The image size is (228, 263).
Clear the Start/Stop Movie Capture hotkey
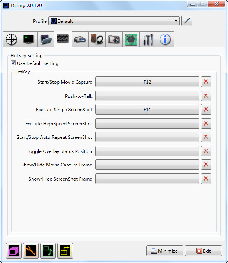[206, 82]
